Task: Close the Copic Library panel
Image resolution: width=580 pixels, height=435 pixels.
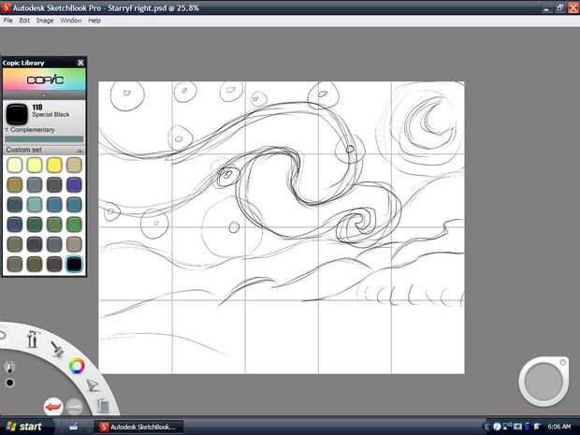Action: click(x=80, y=63)
